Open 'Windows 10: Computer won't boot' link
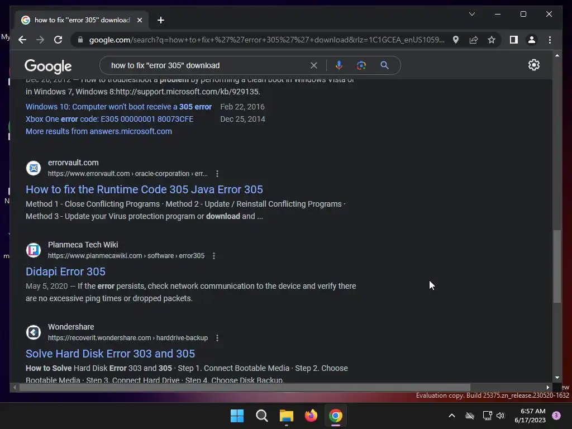Image resolution: width=572 pixels, height=429 pixels. 118,107
